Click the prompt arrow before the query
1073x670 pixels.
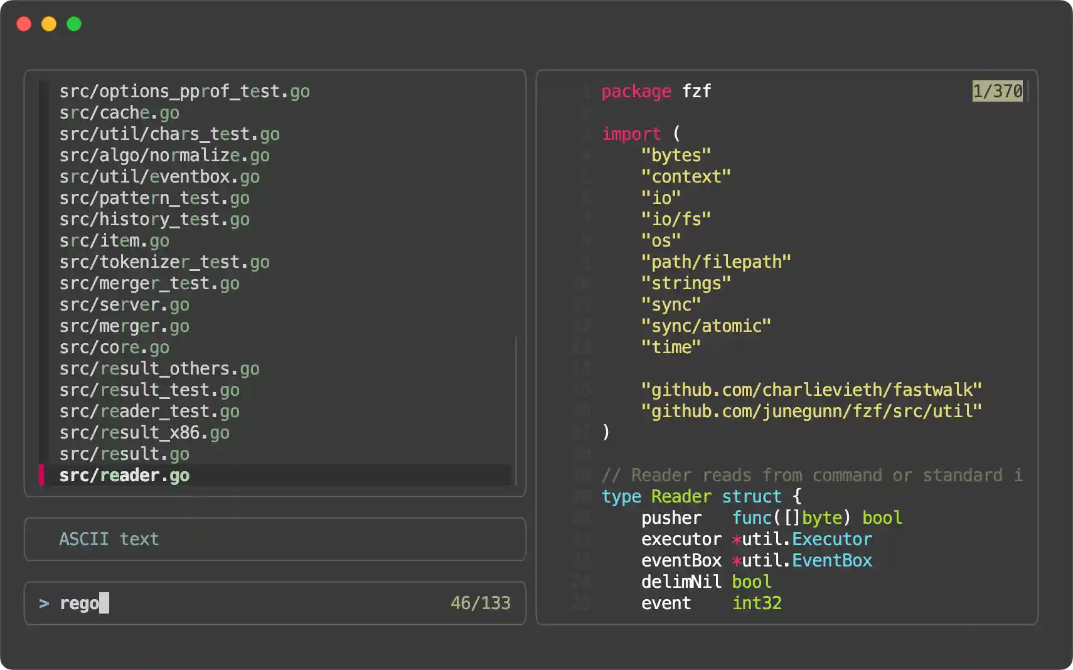click(44, 603)
